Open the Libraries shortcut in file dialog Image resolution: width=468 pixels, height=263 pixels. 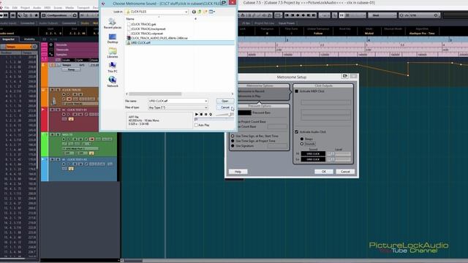[113, 53]
